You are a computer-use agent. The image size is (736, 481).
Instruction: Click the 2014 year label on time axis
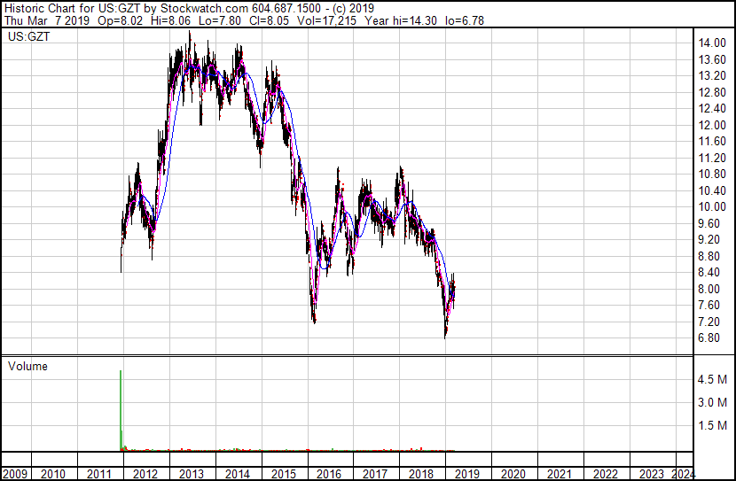tap(237, 474)
